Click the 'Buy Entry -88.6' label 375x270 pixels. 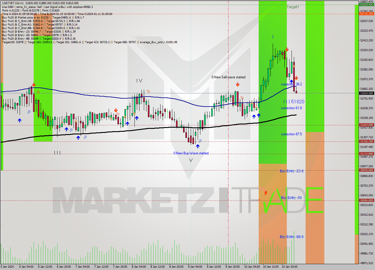[292, 237]
